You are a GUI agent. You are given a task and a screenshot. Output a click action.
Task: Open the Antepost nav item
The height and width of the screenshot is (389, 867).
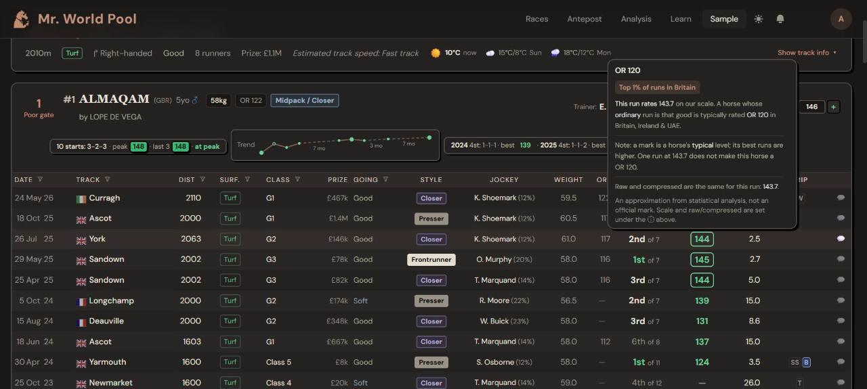[x=585, y=19]
